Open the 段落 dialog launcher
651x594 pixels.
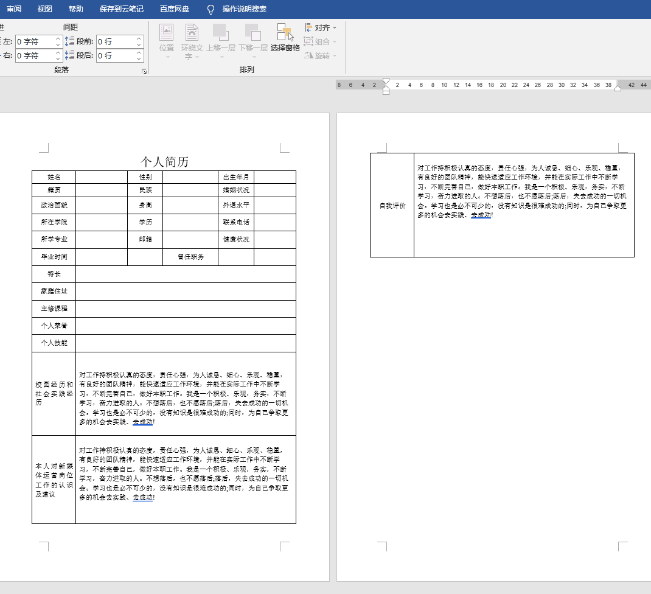tap(144, 71)
